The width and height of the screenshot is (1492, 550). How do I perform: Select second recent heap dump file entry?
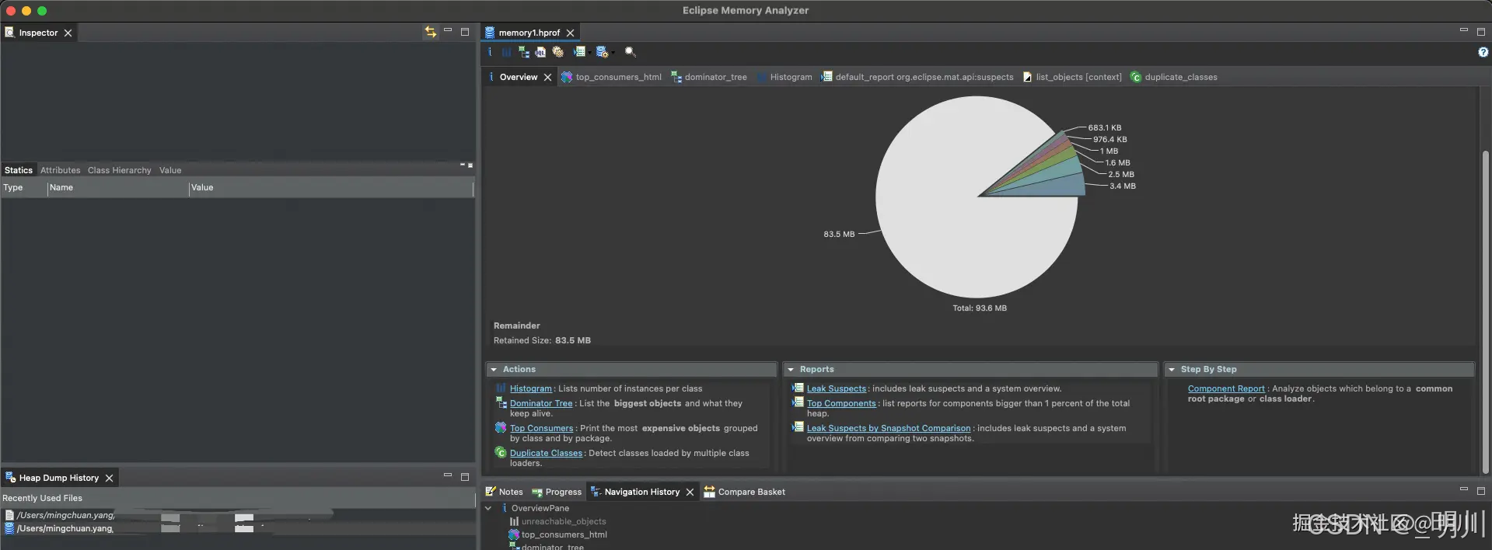238,528
